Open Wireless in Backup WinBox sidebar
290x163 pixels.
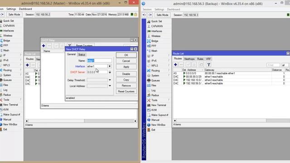pos(156,36)
